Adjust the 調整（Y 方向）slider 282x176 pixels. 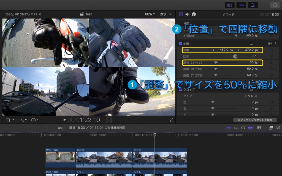click(x=215, y=75)
